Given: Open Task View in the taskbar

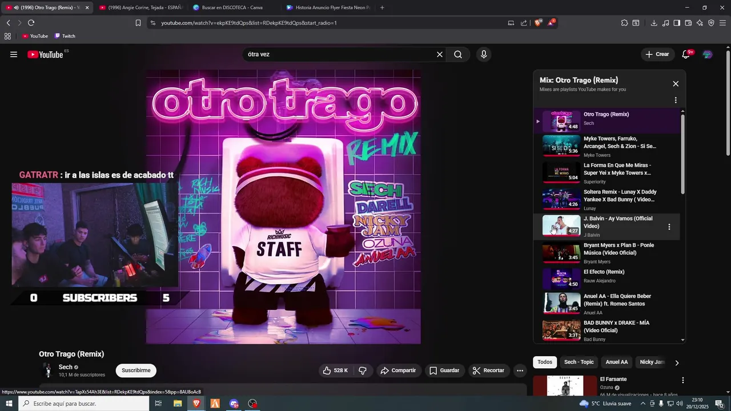Looking at the screenshot, I should click(159, 404).
